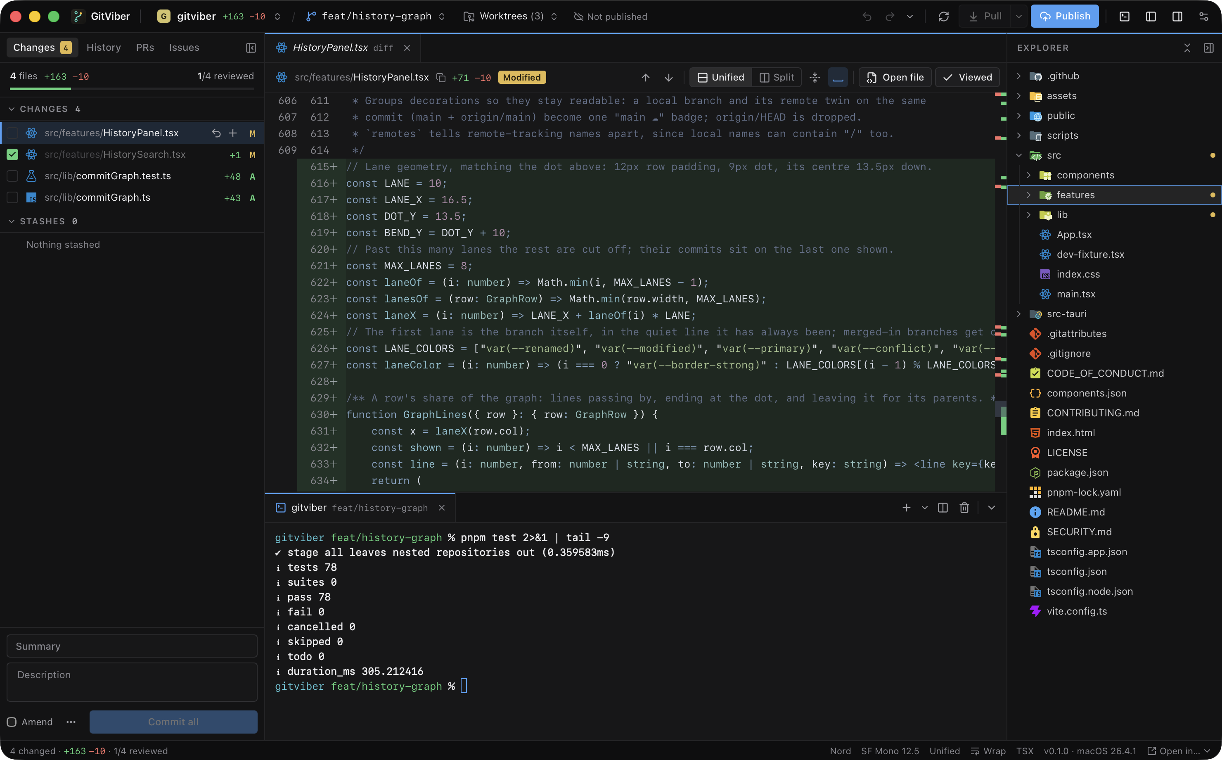Screen dimensions: 1222x760
Task: Collapse the STASHES section
Action: tap(12, 221)
